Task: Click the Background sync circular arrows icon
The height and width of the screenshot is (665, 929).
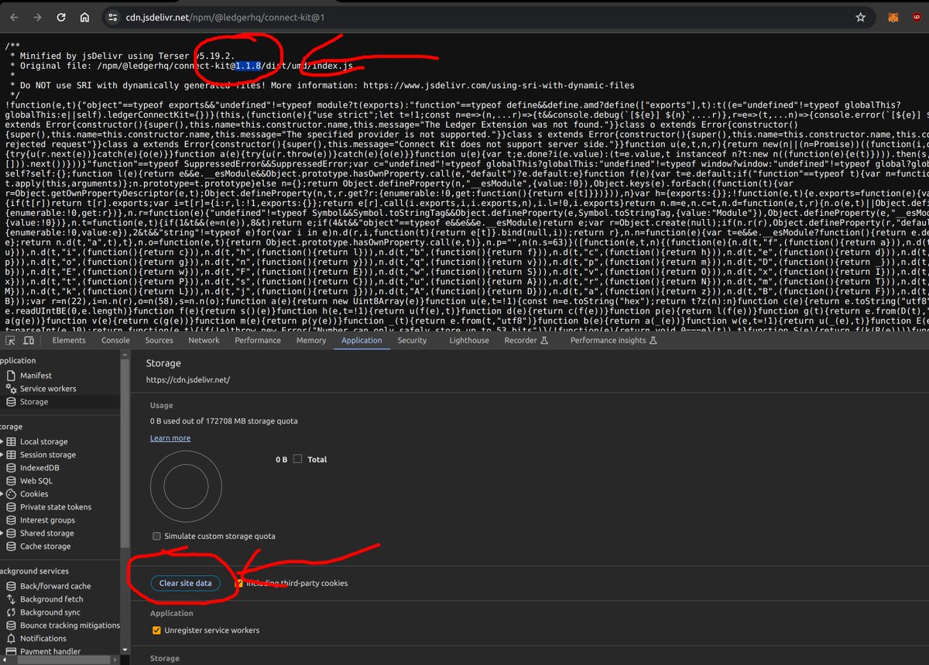Action: [11, 612]
